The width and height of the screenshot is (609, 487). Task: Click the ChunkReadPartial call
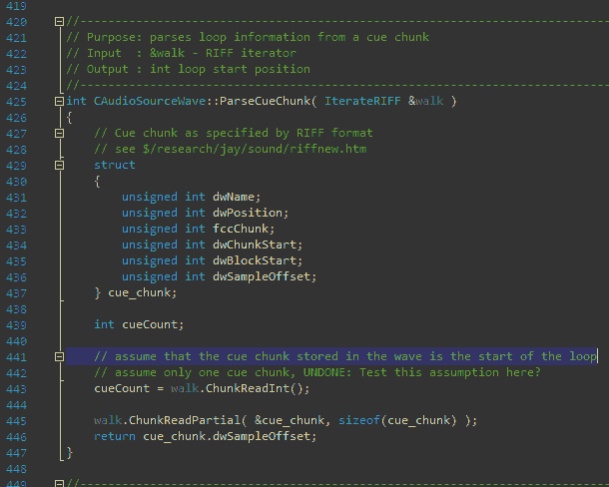[x=185, y=420]
